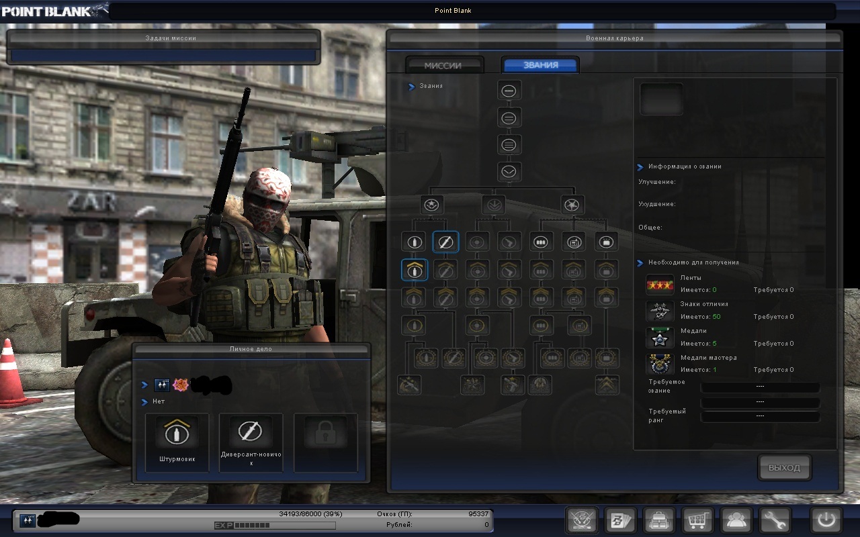Select the plain briefcase title icon
860x537 pixels.
click(607, 242)
